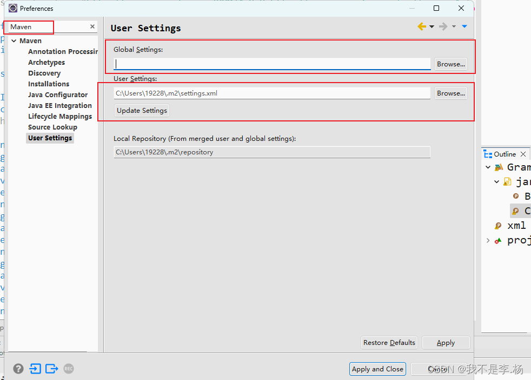
Task: Click Apply and Close button
Action: pyautogui.click(x=377, y=369)
